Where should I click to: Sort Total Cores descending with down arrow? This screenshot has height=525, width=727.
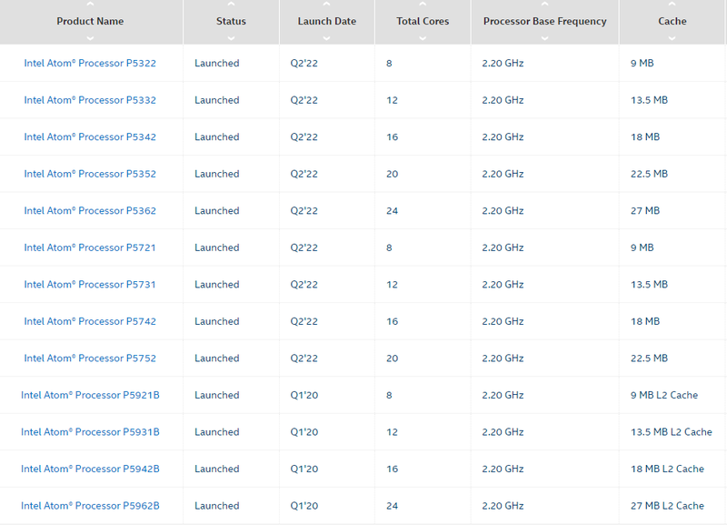click(x=423, y=38)
